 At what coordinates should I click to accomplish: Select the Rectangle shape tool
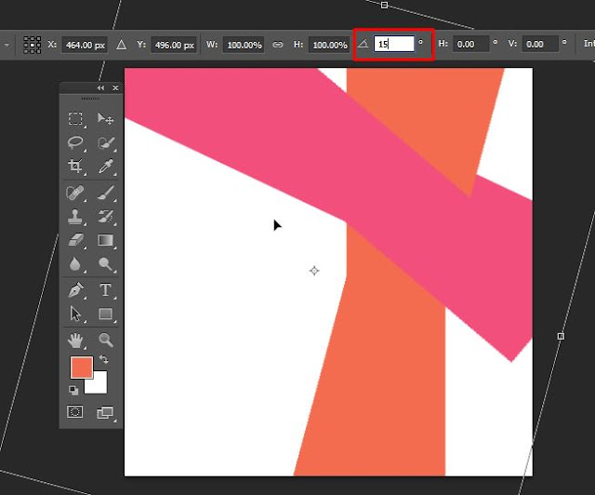[x=105, y=314]
